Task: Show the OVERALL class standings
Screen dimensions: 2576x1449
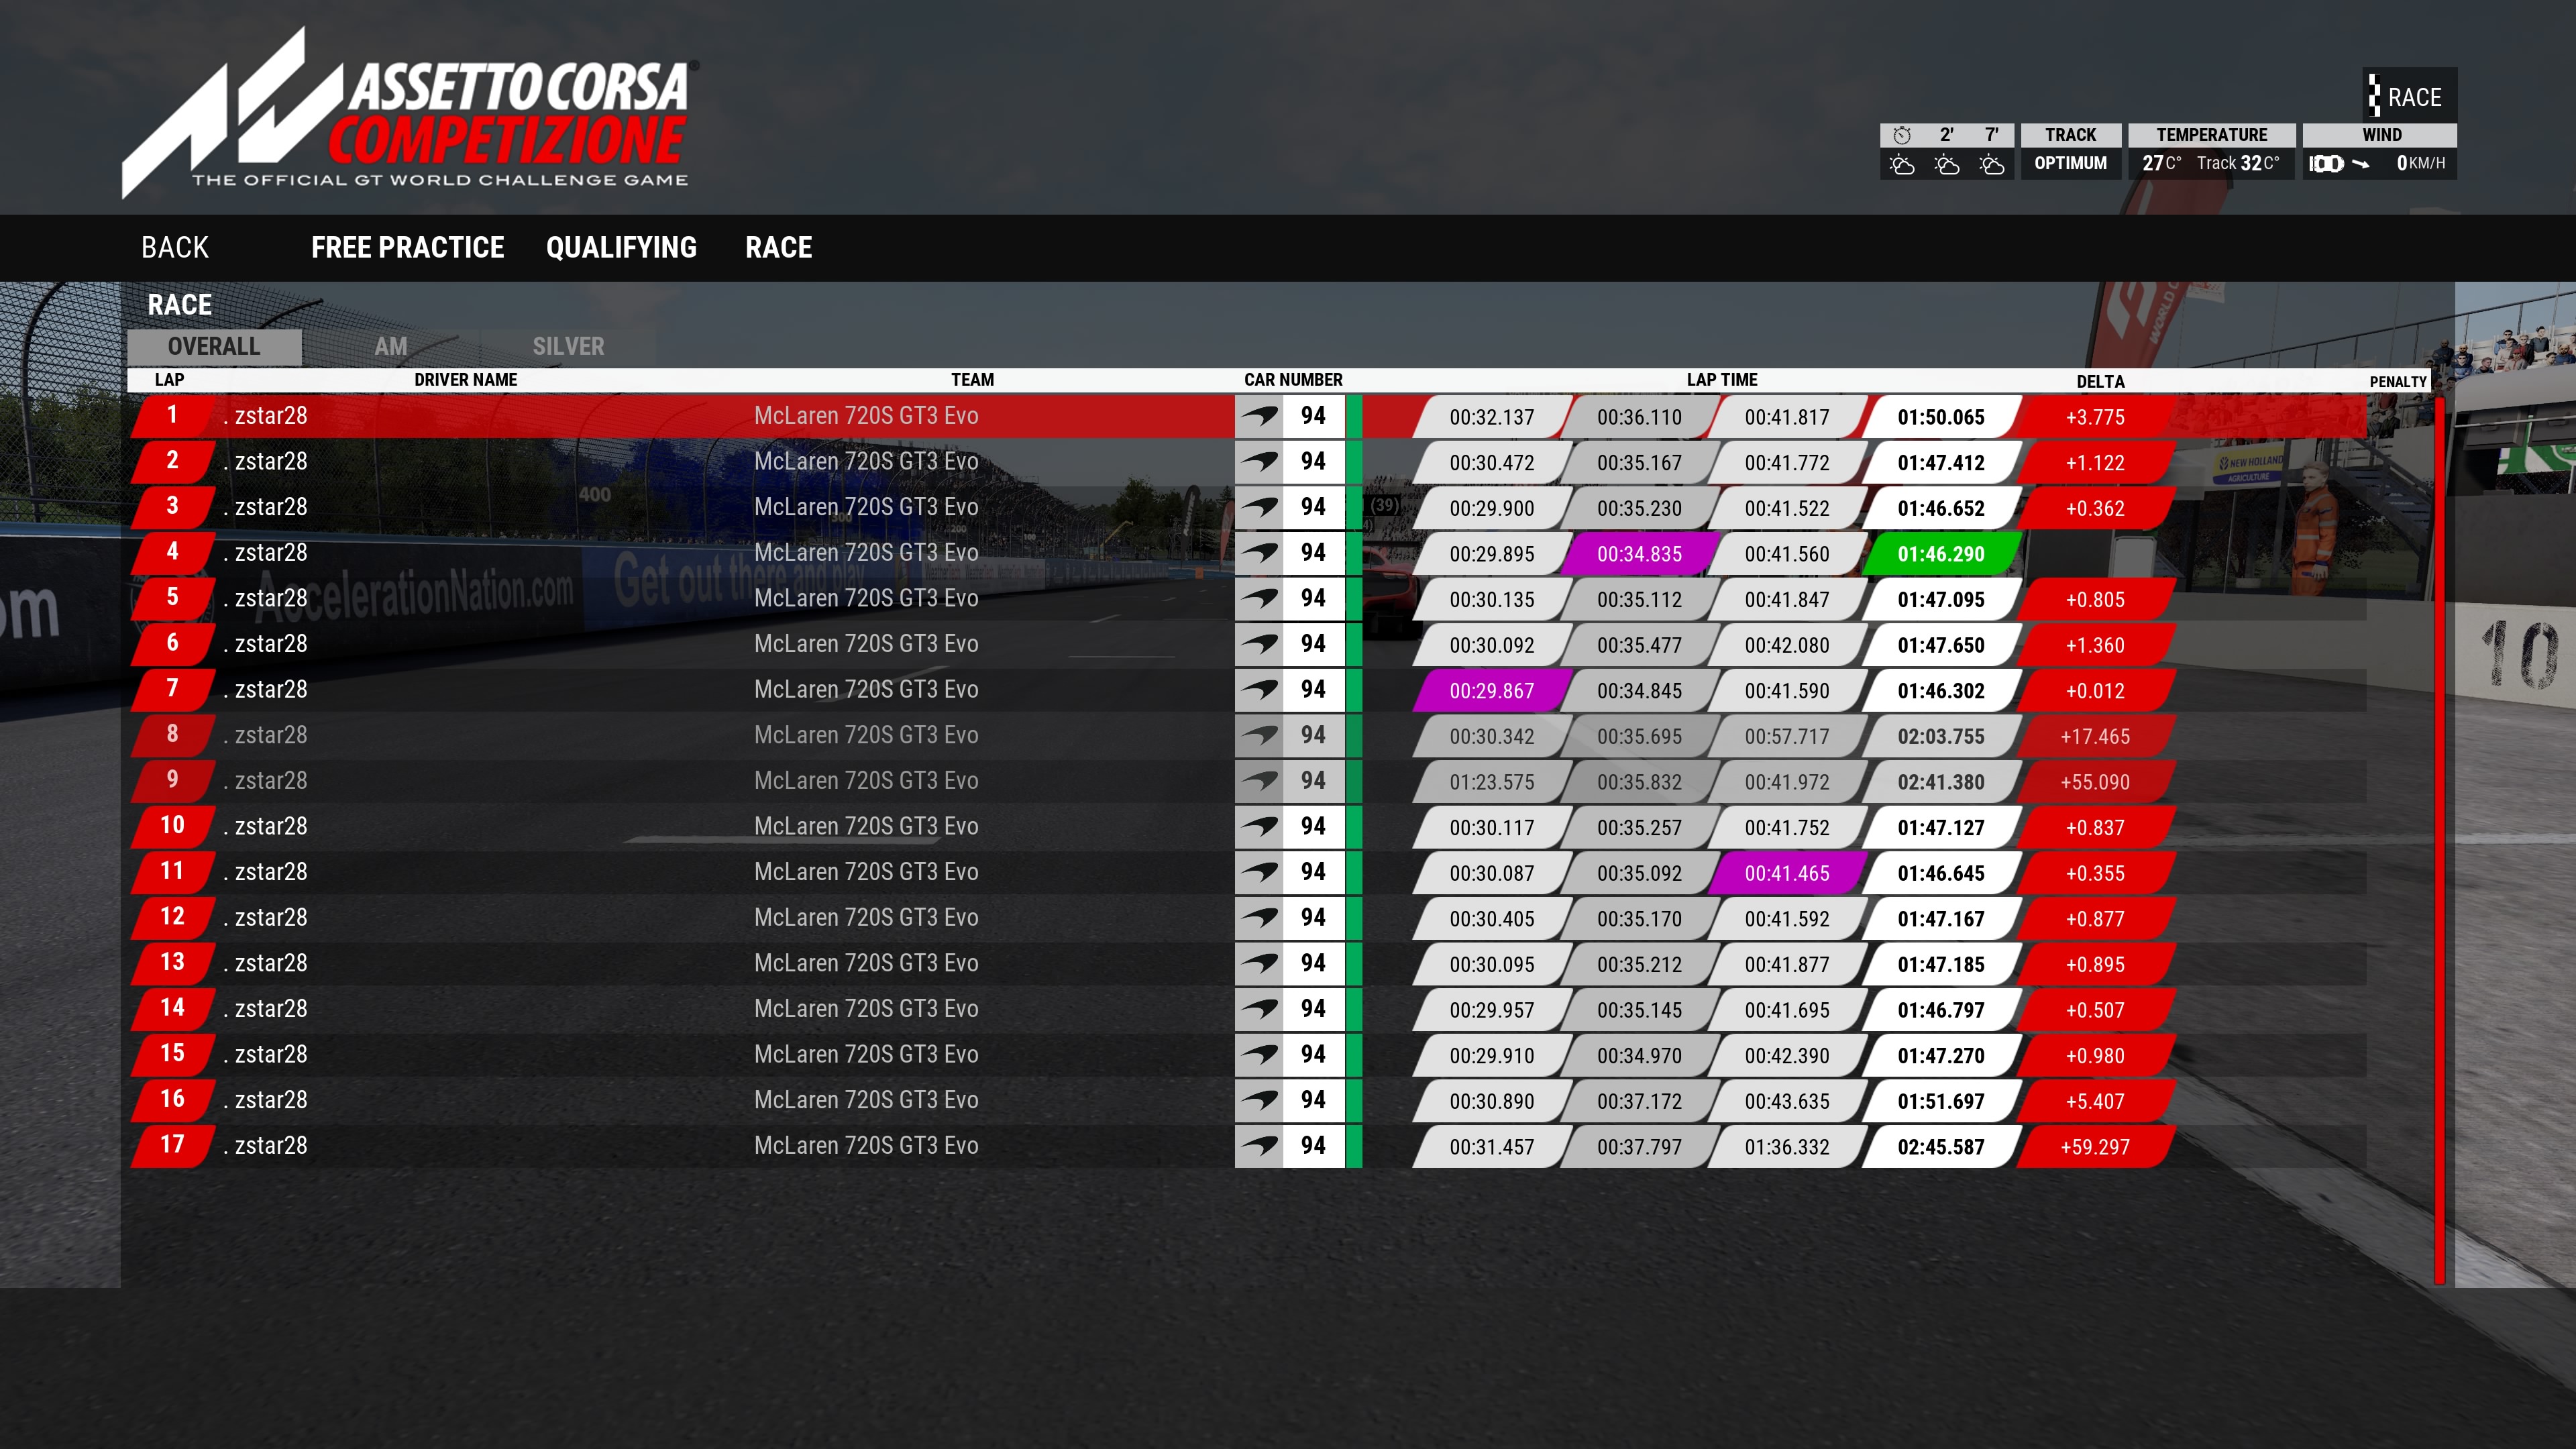Action: click(214, 346)
